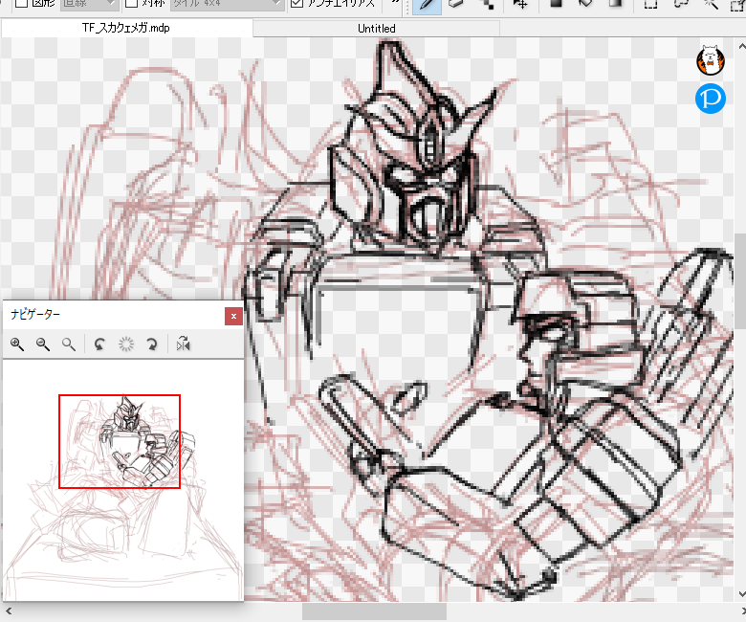Screen dimensions: 746x622
Task: Open the 直線 shape type dropdown
Action: pos(90,4)
